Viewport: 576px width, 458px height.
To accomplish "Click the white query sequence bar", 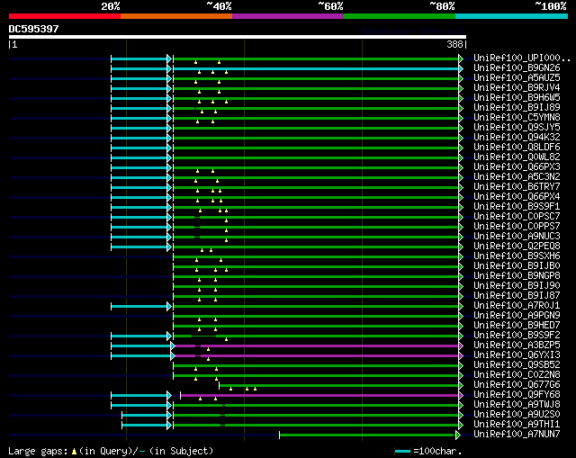I will pos(238,37).
